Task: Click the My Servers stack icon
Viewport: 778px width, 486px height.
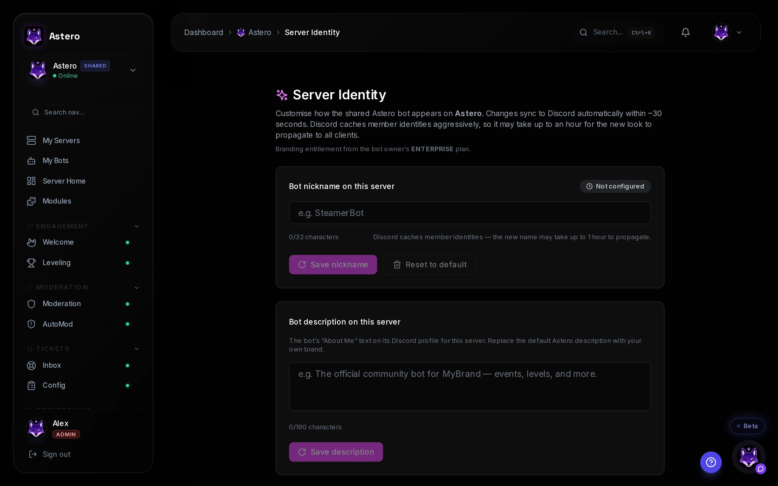Action: click(x=31, y=140)
